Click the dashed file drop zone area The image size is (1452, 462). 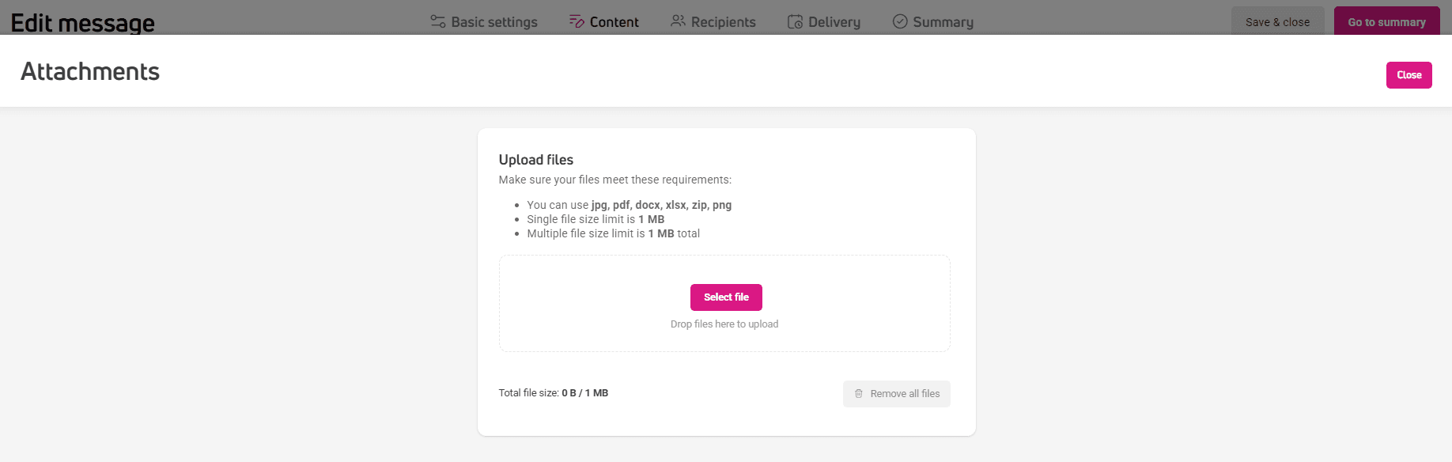tap(724, 303)
